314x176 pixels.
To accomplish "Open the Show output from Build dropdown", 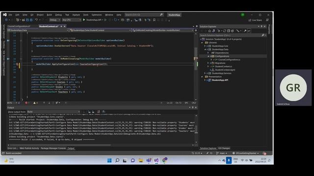I will coord(53,112).
